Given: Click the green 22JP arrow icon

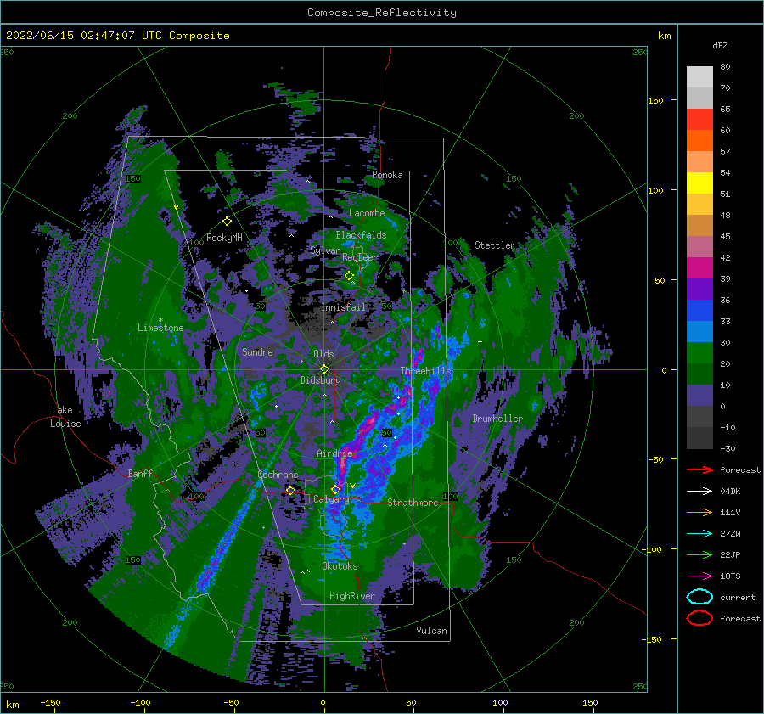Looking at the screenshot, I should [699, 554].
